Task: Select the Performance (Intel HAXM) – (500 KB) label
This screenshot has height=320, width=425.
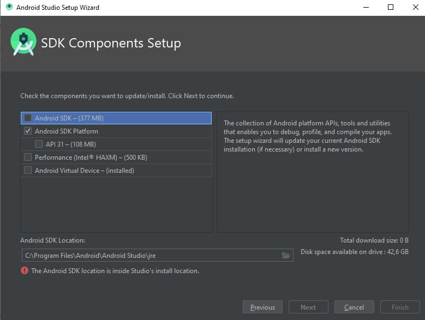Action: 91,158
